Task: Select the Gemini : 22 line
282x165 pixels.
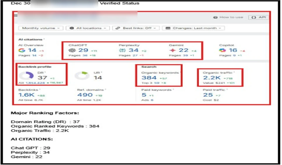Action: [26, 157]
